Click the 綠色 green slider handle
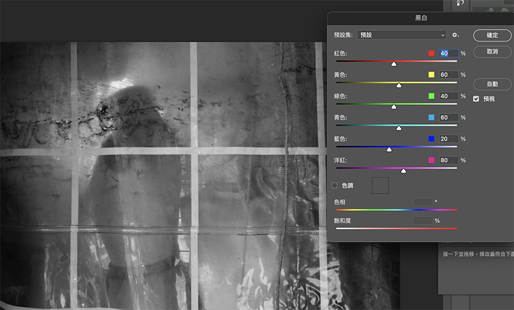Viewport: 514px width, 310px height. click(x=394, y=106)
